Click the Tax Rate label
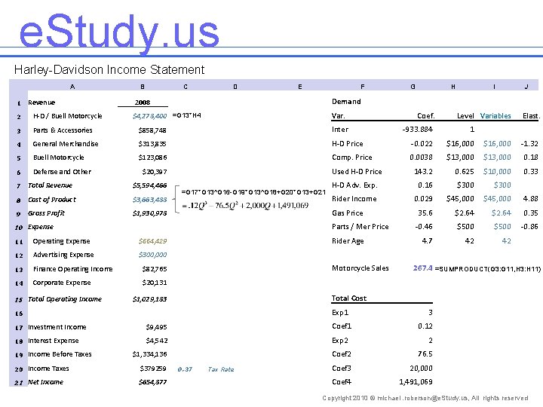Image resolution: width=543 pixels, height=407 pixels. [221, 369]
